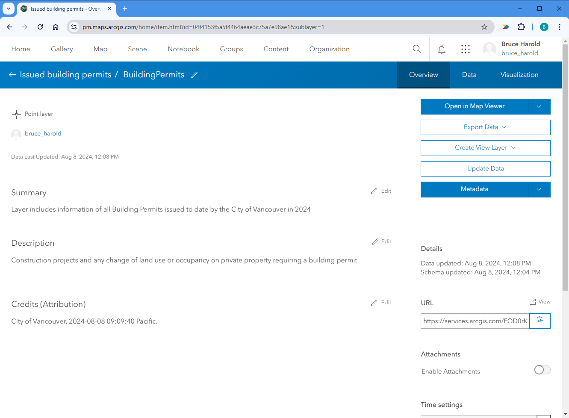569x418 pixels.
Task: Open the Organization menu item
Action: (329, 49)
